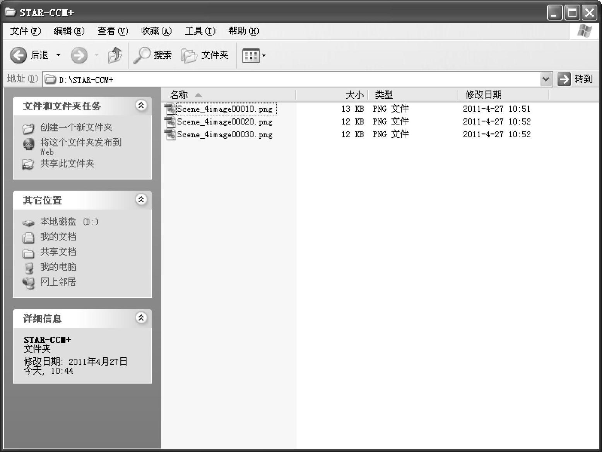The image size is (602, 452).
Task: Open the 查看(V) menu
Action: click(x=113, y=31)
